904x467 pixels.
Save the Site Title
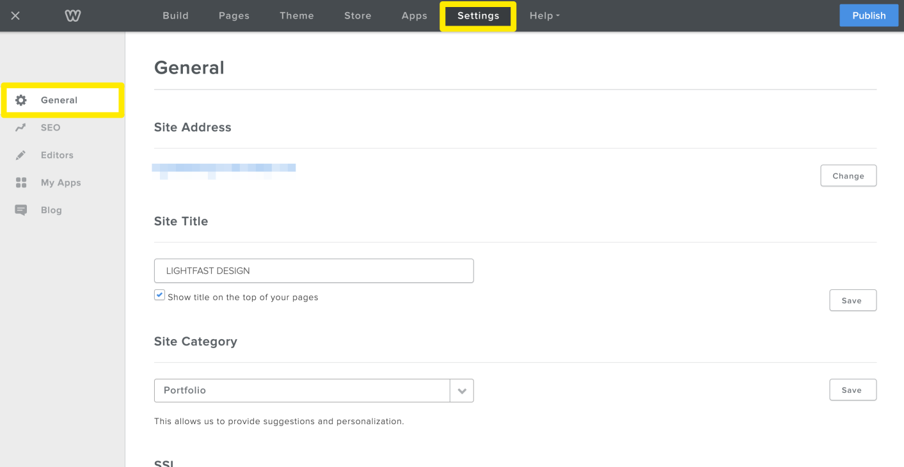point(853,301)
